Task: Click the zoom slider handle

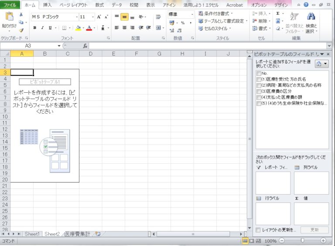Action: [302, 240]
